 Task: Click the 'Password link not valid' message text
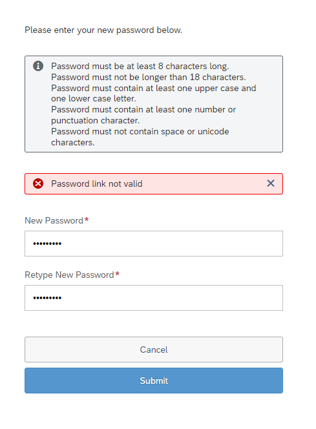pos(97,183)
